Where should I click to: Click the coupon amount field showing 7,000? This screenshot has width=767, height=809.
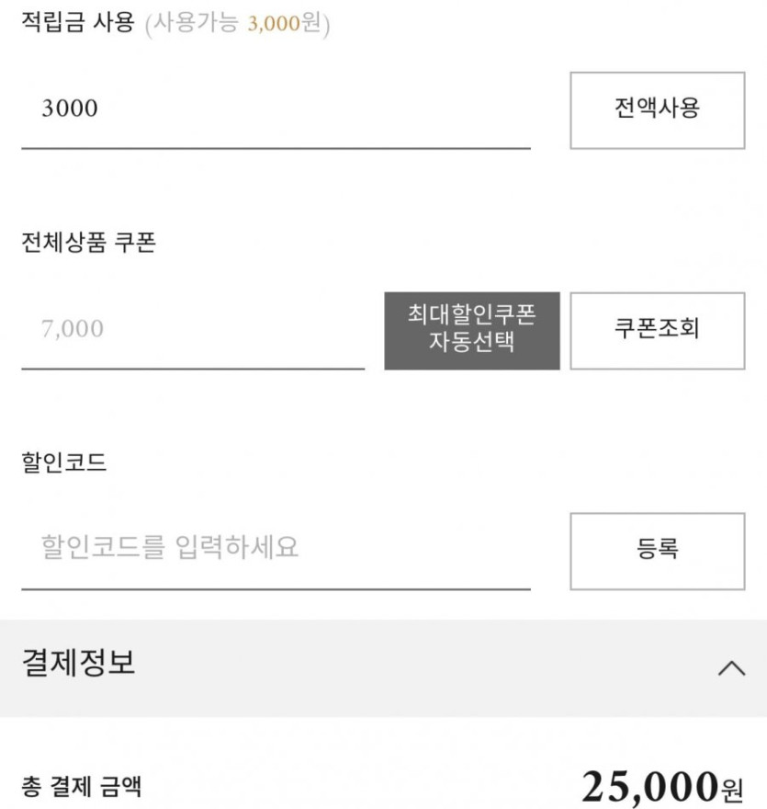pyautogui.click(x=193, y=329)
